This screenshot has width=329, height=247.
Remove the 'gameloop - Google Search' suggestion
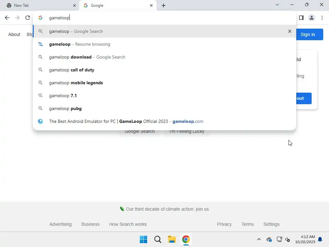(290, 31)
